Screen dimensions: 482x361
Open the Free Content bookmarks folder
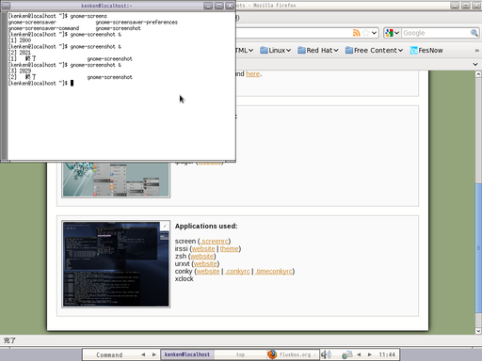point(374,50)
